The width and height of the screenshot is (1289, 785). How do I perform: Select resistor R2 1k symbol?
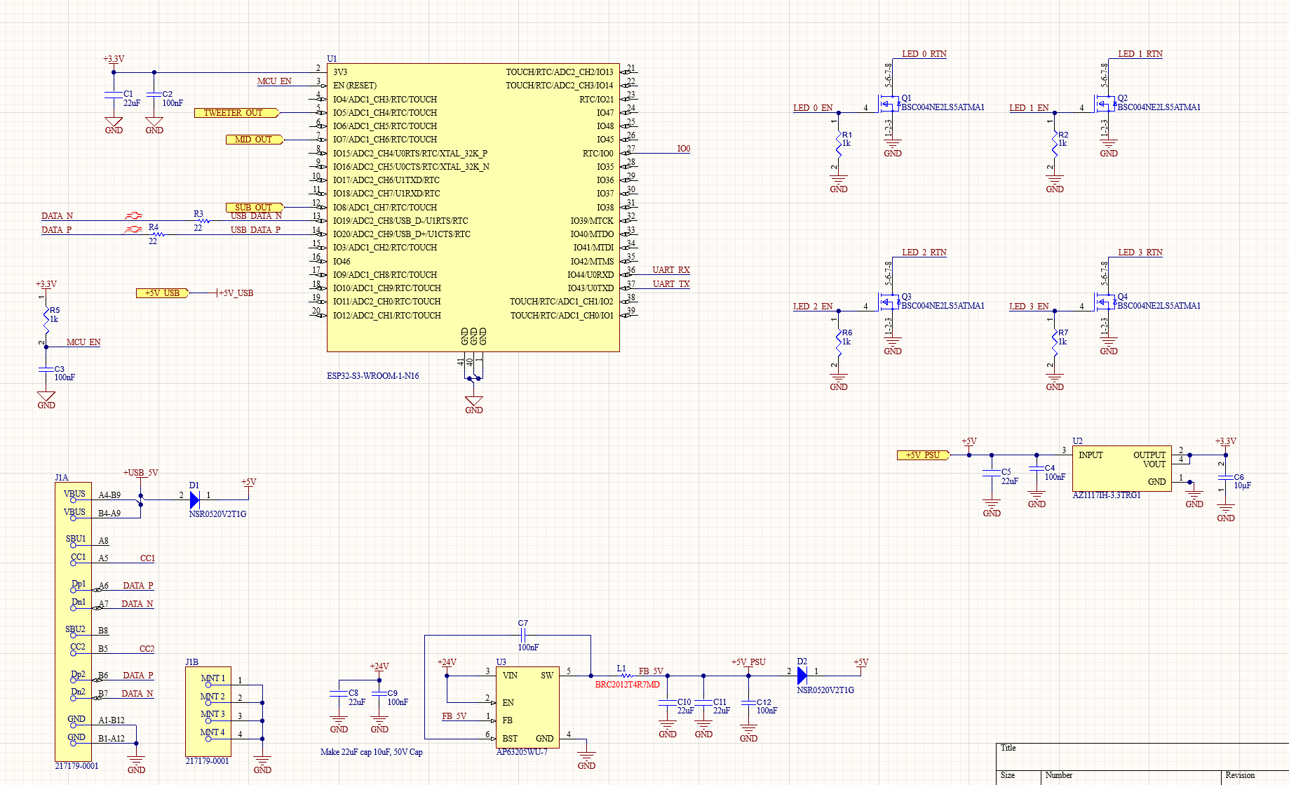coord(1055,145)
